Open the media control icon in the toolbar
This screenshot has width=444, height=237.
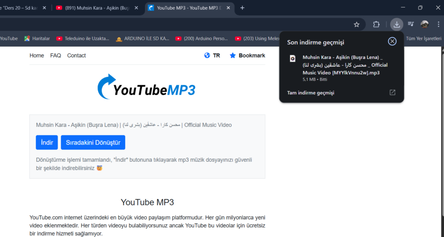pyautogui.click(x=411, y=25)
